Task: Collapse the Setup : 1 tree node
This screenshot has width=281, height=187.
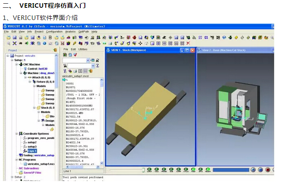Action: [x=12, y=60]
